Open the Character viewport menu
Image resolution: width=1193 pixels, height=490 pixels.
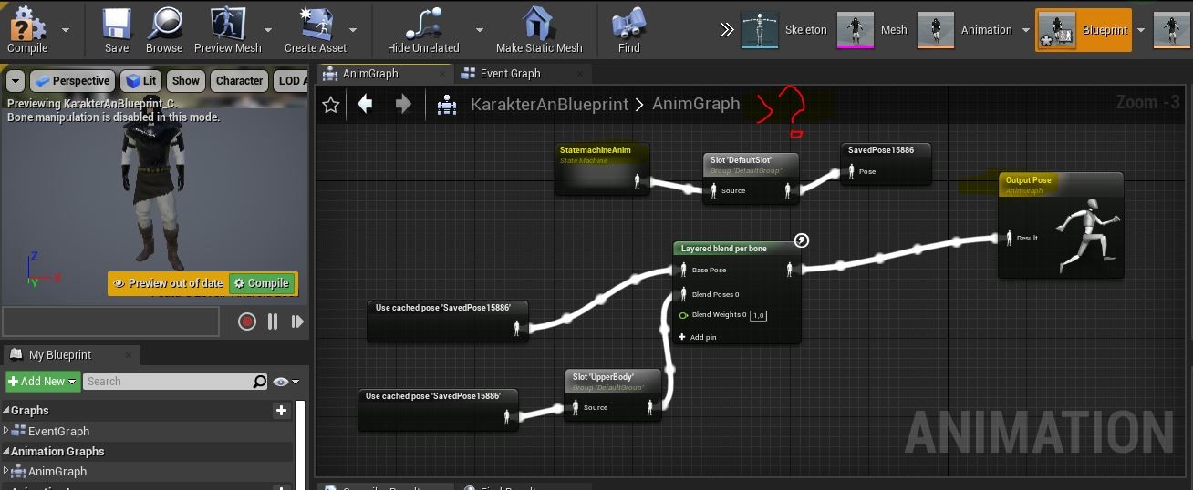coord(239,81)
